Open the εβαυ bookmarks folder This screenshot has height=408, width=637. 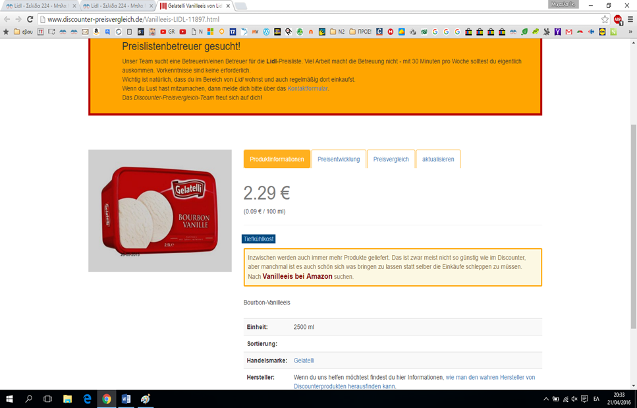point(23,32)
